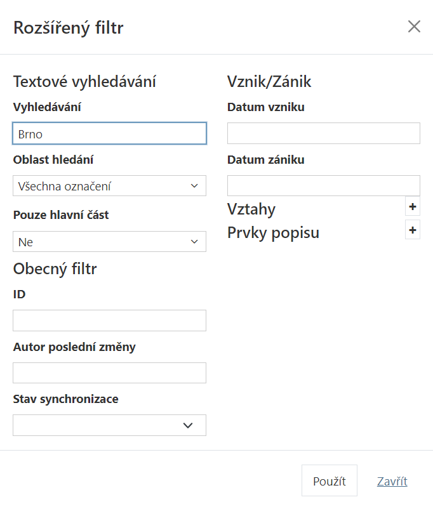Click the Rozšířený filtr dialog title
433x509 pixels.
[x=69, y=27]
